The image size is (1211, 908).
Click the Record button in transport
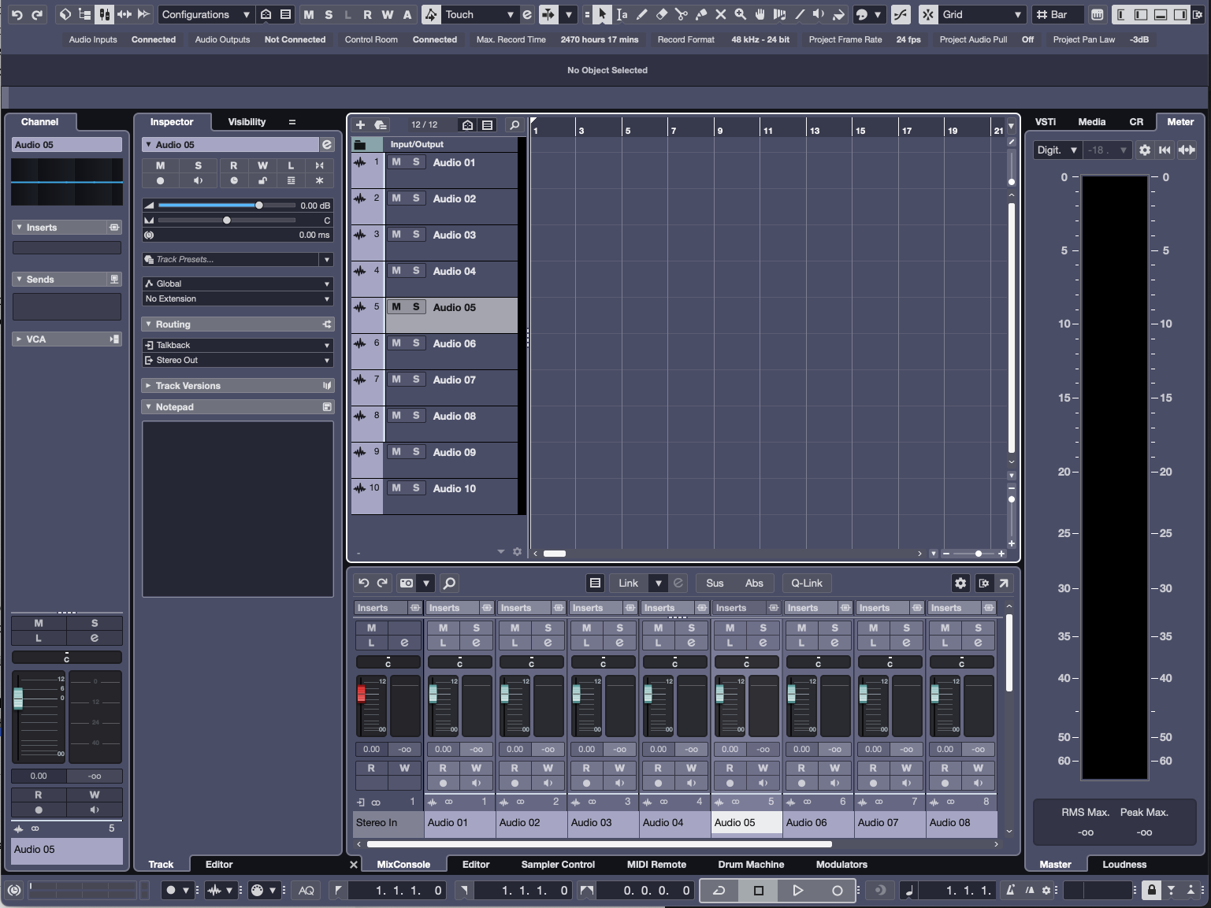click(x=837, y=890)
